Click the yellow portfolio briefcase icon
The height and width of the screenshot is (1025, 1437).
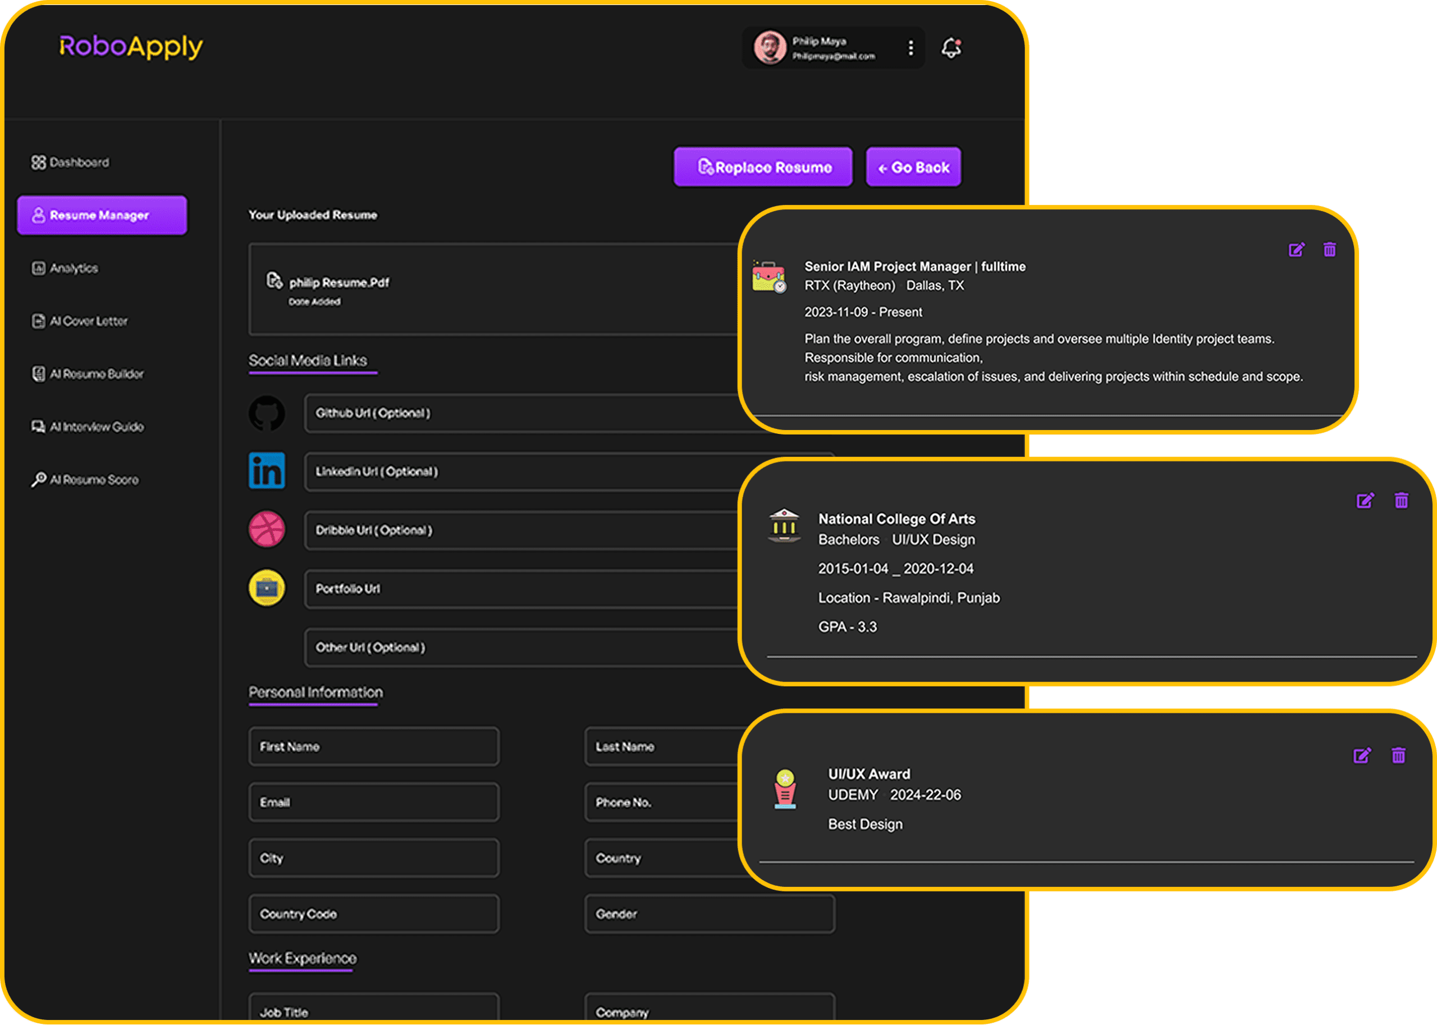coord(267,588)
